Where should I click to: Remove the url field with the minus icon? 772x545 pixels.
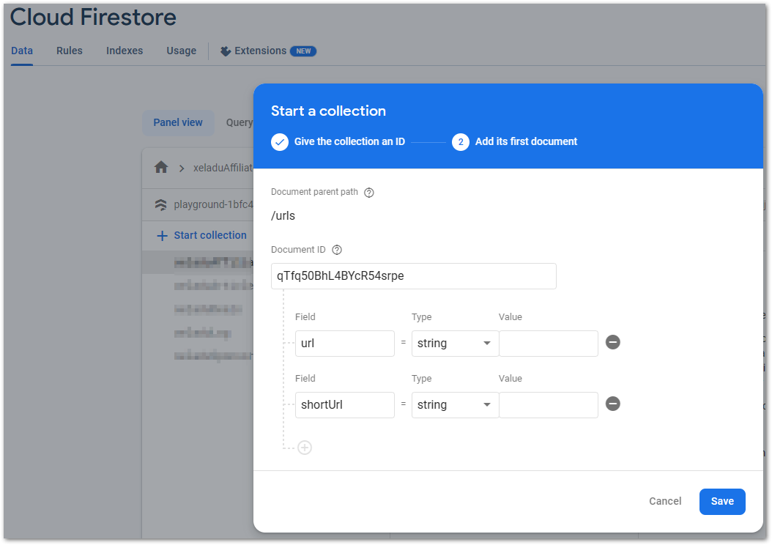(613, 341)
